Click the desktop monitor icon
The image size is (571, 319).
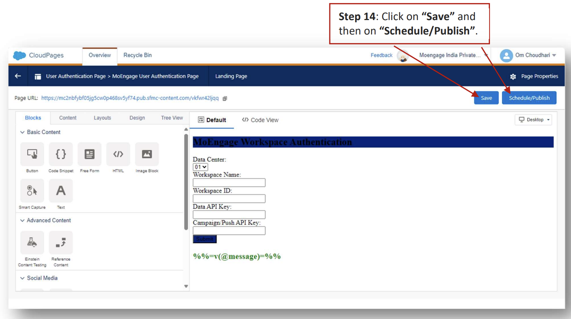click(x=521, y=119)
